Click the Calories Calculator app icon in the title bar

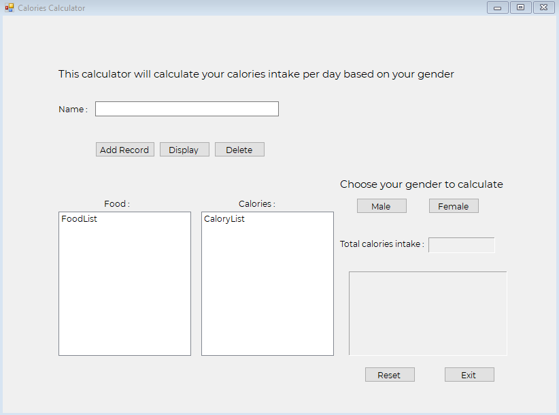click(10, 7)
